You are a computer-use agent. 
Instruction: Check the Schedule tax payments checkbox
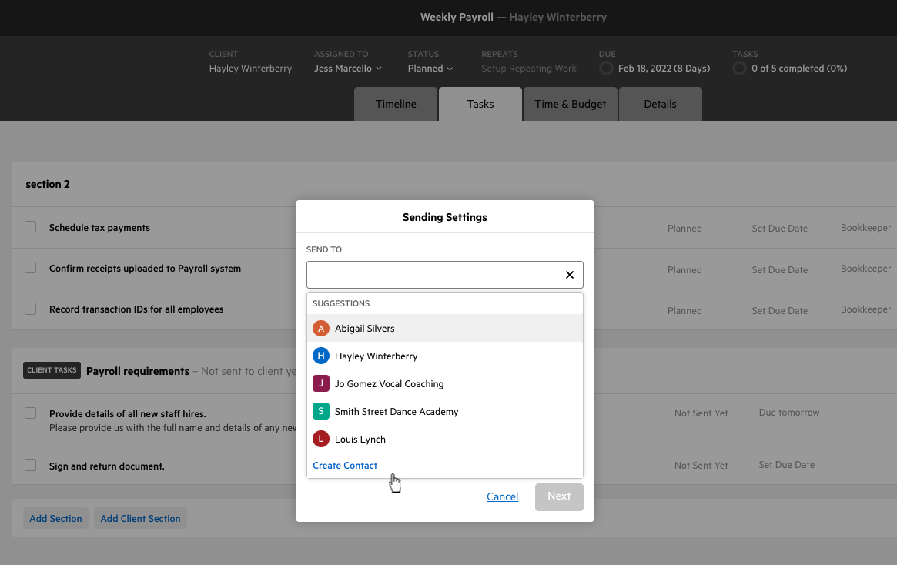31,227
